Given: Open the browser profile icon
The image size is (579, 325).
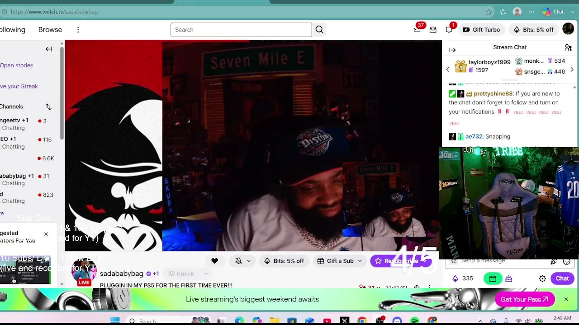Looking at the screenshot, I should click(x=517, y=12).
